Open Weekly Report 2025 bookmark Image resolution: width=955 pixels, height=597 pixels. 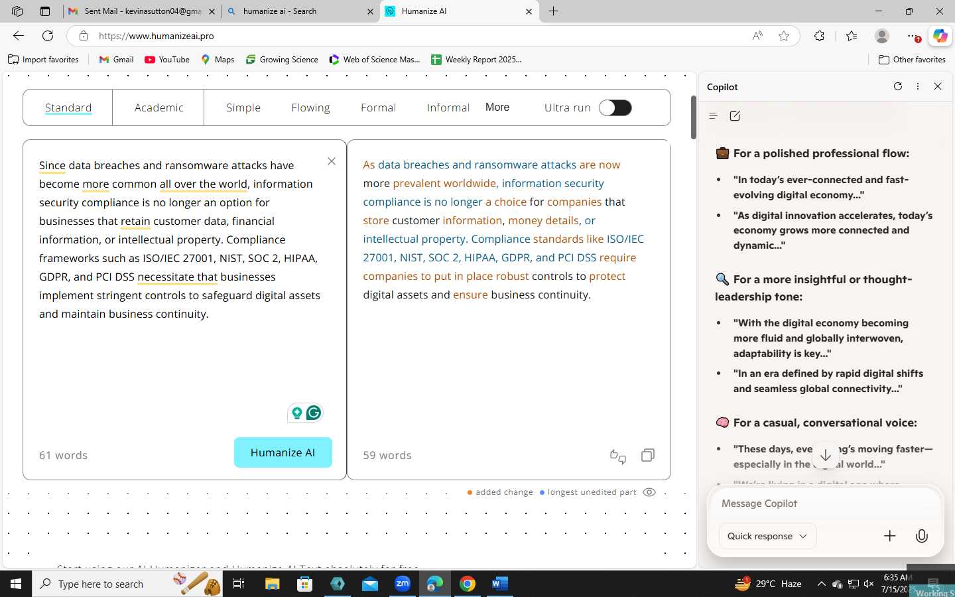pyautogui.click(x=476, y=60)
